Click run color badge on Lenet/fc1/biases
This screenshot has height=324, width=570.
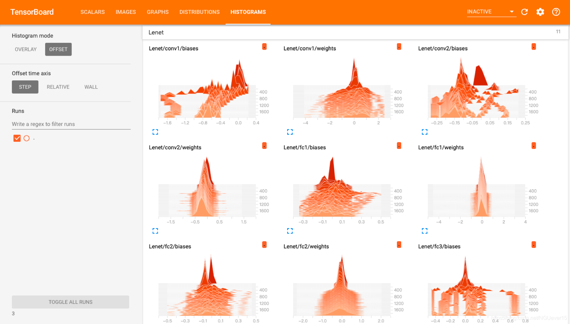tap(399, 145)
